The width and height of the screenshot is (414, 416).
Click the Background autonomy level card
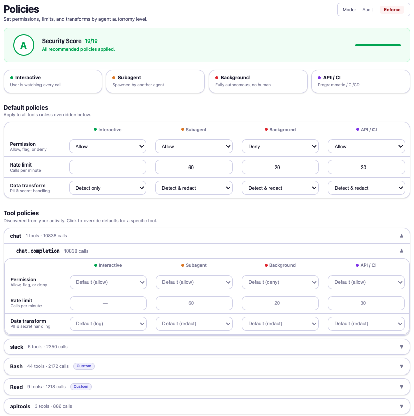(x=259, y=81)
